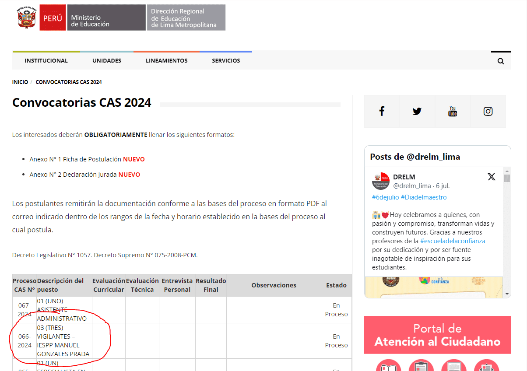Click the scroll up arrow in posts widget
The width and height of the screenshot is (527, 371).
[x=507, y=171]
